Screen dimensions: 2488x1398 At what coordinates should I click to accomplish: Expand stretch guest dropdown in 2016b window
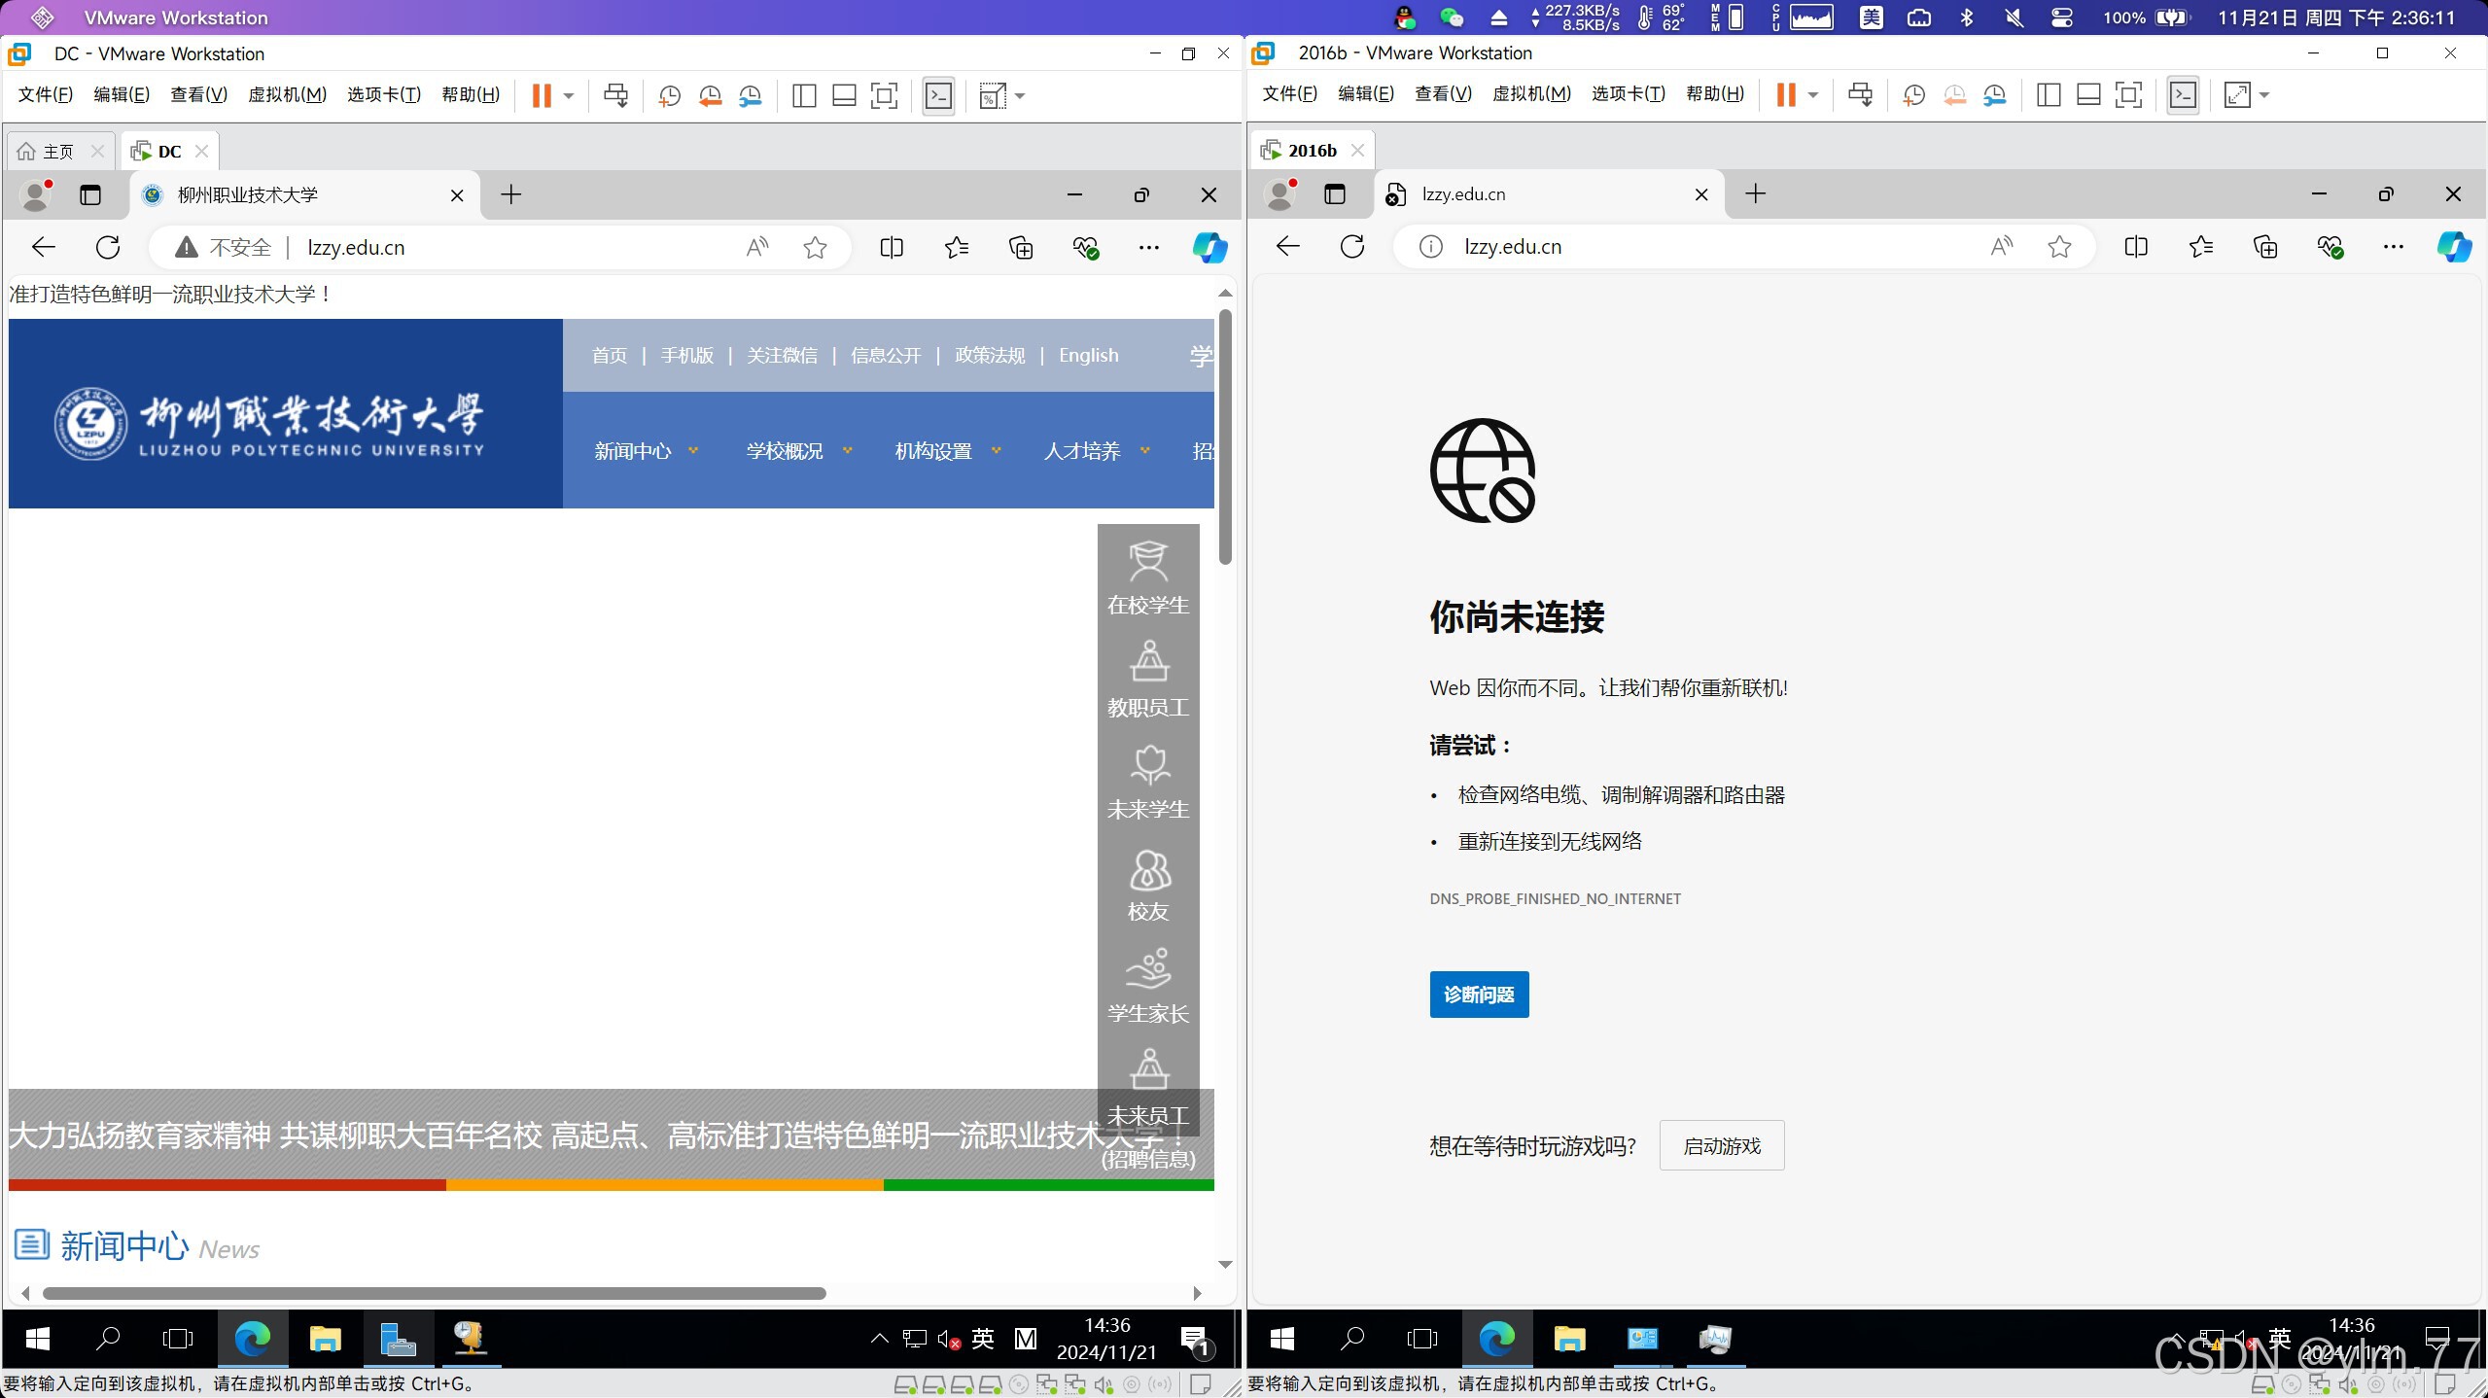pyautogui.click(x=2264, y=94)
